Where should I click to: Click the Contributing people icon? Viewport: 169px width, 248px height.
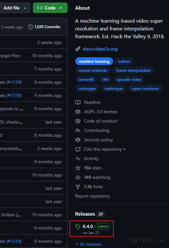tap(78, 131)
